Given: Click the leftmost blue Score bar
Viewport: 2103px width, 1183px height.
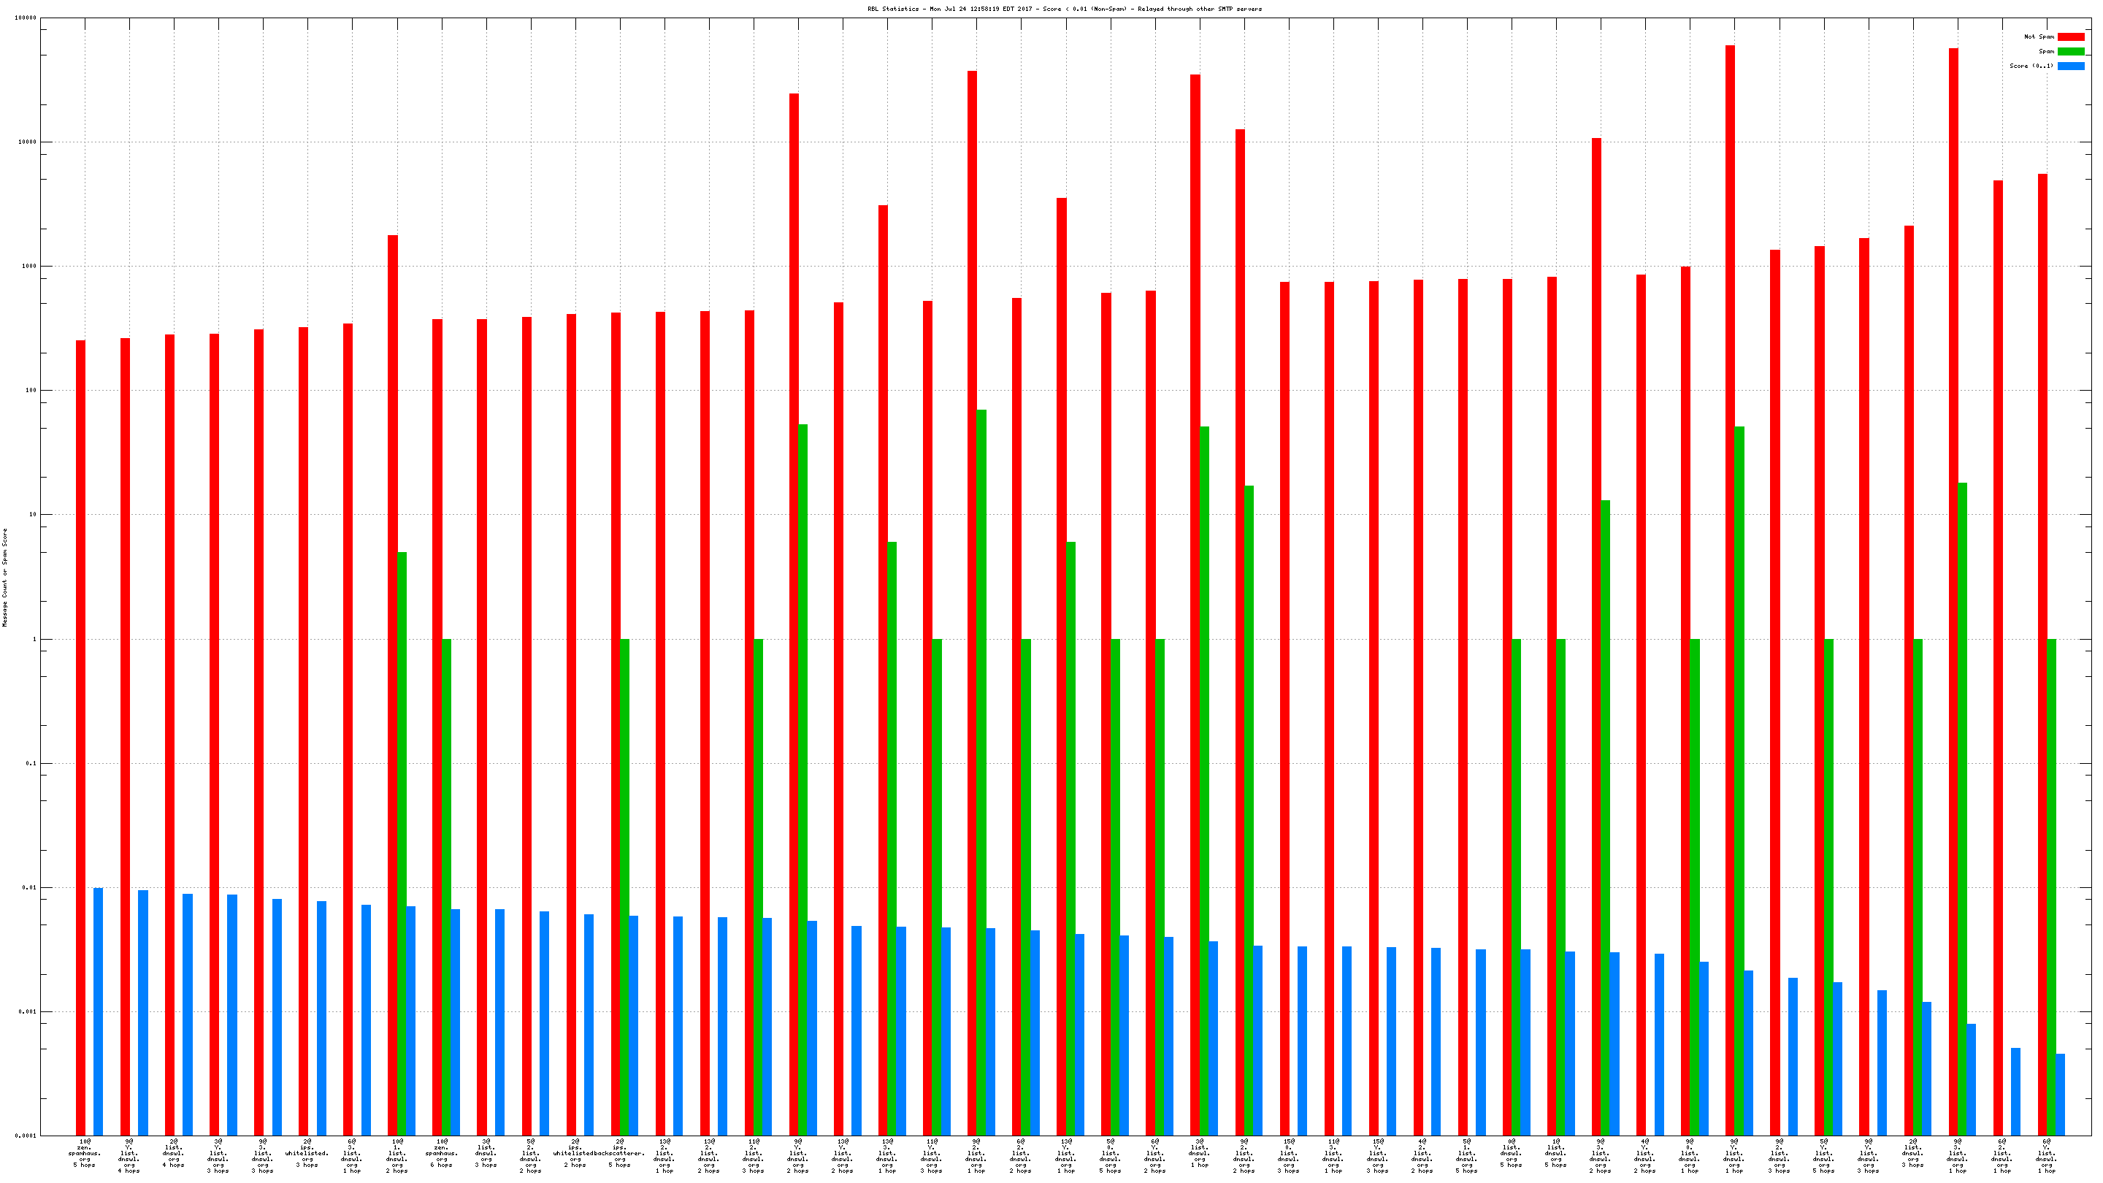Looking at the screenshot, I should click(99, 1011).
